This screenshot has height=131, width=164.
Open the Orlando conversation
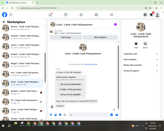coord(22,37)
